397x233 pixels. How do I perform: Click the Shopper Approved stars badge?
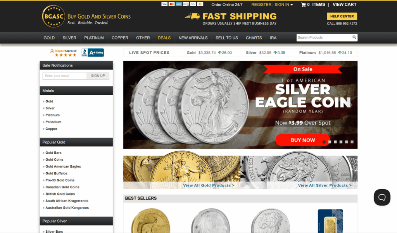(x=63, y=53)
